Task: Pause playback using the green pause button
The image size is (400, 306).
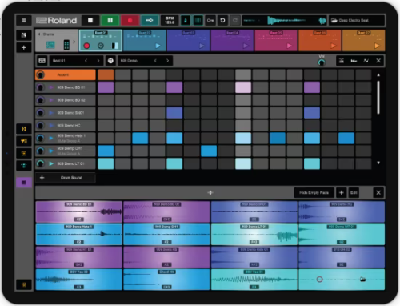Action: pyautogui.click(x=110, y=20)
